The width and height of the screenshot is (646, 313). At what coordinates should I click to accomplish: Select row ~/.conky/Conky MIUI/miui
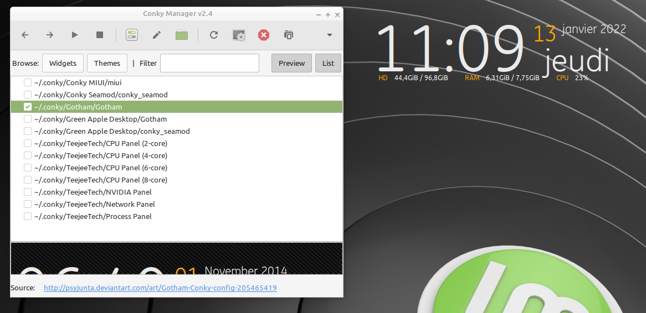177,82
